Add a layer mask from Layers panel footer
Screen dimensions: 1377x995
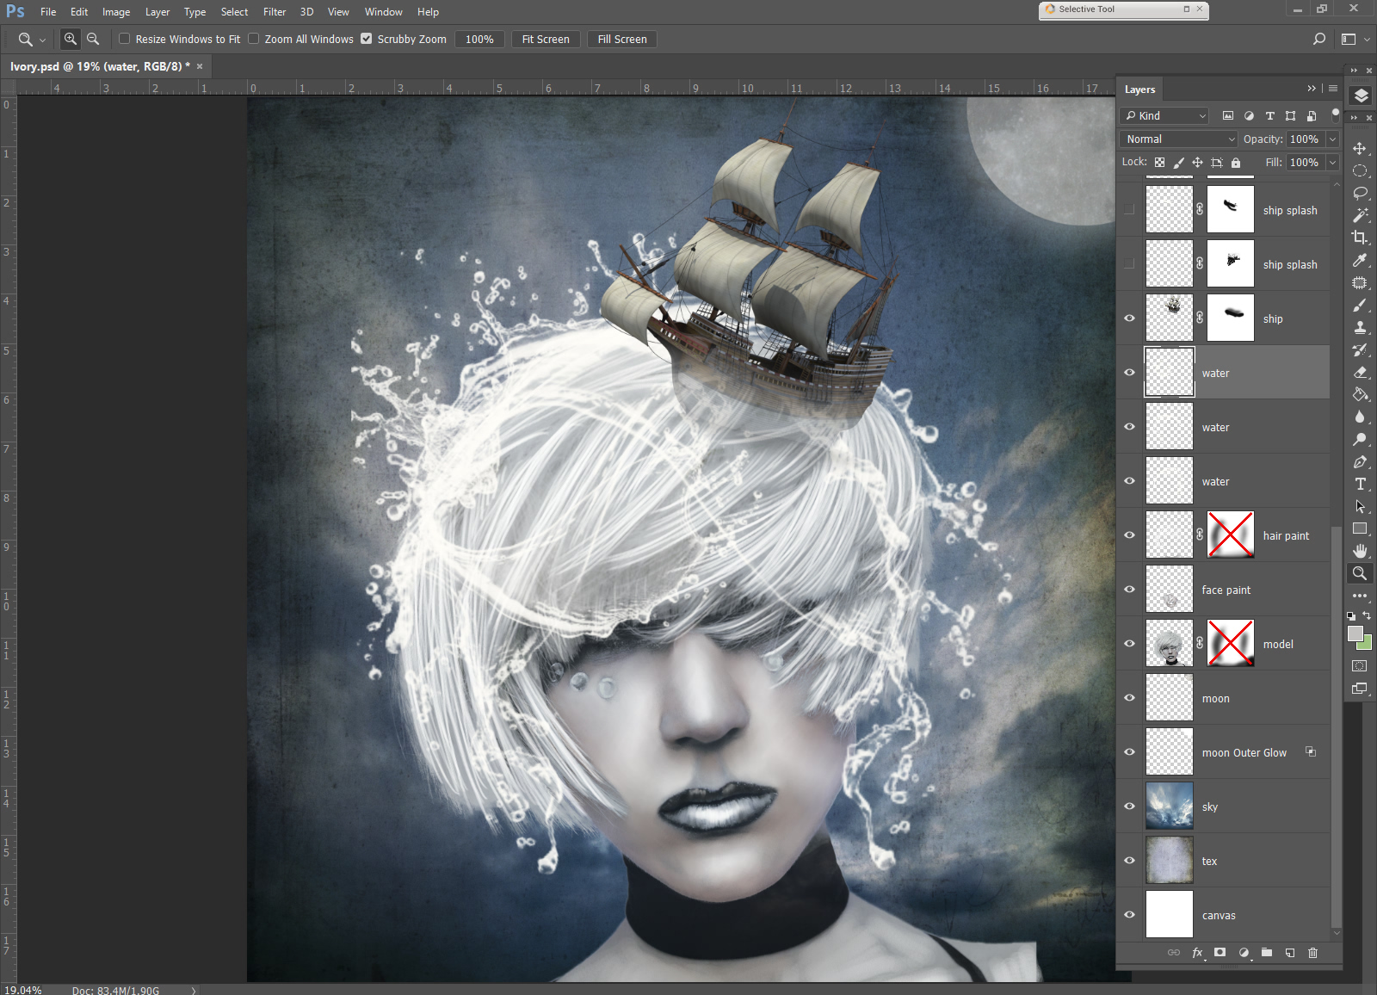[1220, 952]
